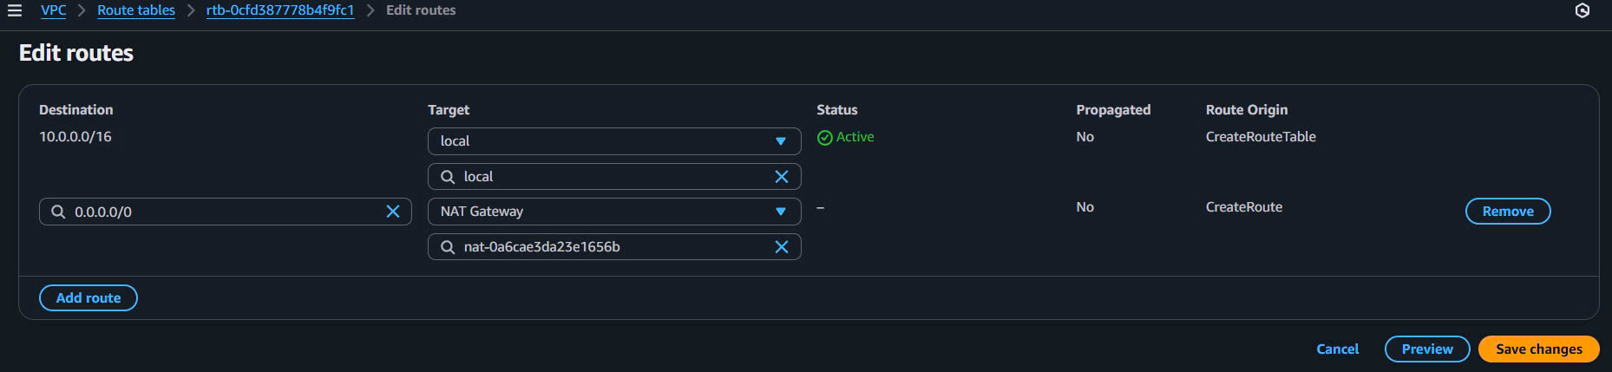1612x372 pixels.
Task: Clear the 0.0.0.0/0 destination field
Action: click(393, 212)
